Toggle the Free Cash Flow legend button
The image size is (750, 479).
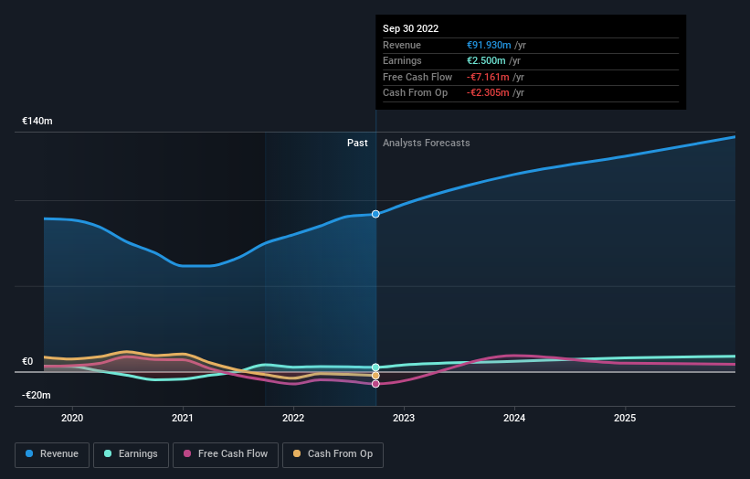point(226,454)
